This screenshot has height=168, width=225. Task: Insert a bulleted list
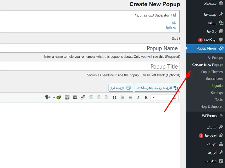(x=130, y=97)
